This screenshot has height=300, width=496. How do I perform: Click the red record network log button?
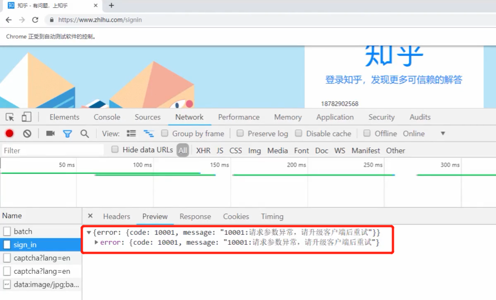[9, 134]
